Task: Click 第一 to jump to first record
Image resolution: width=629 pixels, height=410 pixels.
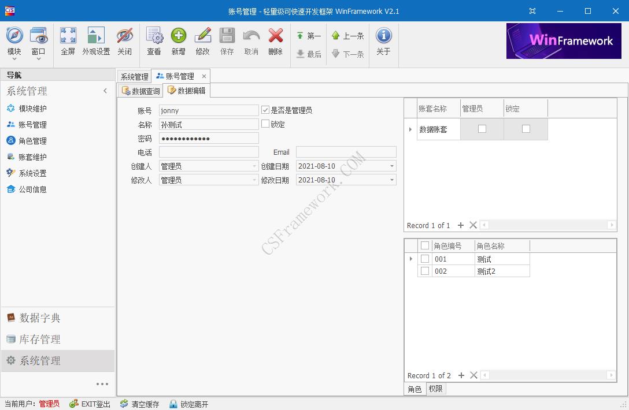Action: 309,36
